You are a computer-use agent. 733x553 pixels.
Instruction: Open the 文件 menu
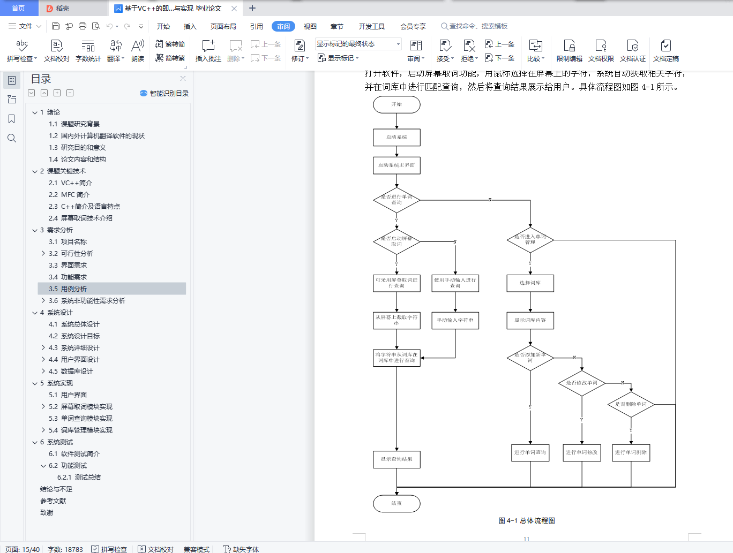coord(25,26)
